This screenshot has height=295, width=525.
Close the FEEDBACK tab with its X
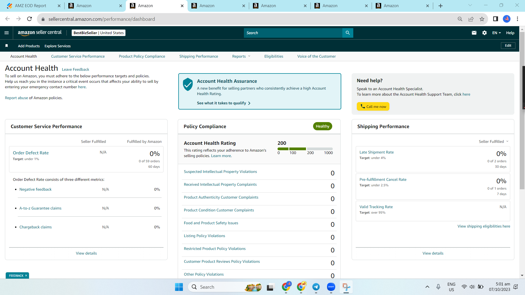click(x=26, y=275)
